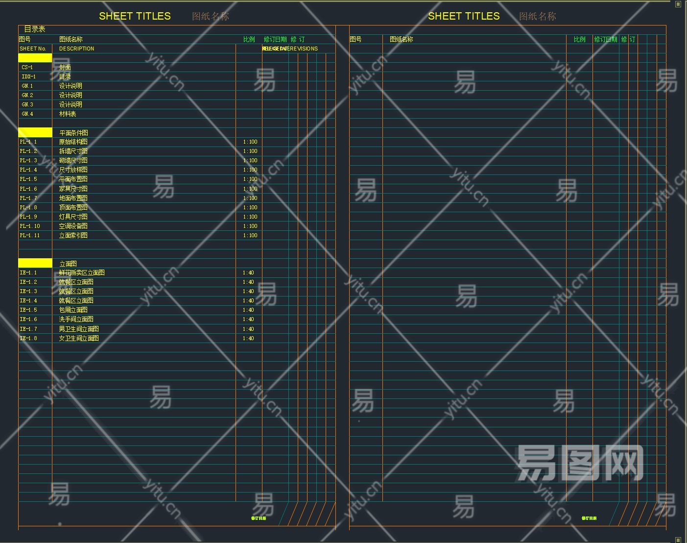The width and height of the screenshot is (687, 543).
Task: Select the left SHEET TITLES heading
Action: pos(135,16)
